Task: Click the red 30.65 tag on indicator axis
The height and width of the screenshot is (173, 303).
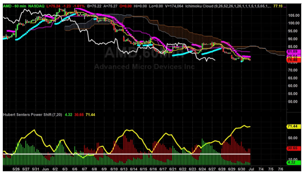Action: [293, 148]
